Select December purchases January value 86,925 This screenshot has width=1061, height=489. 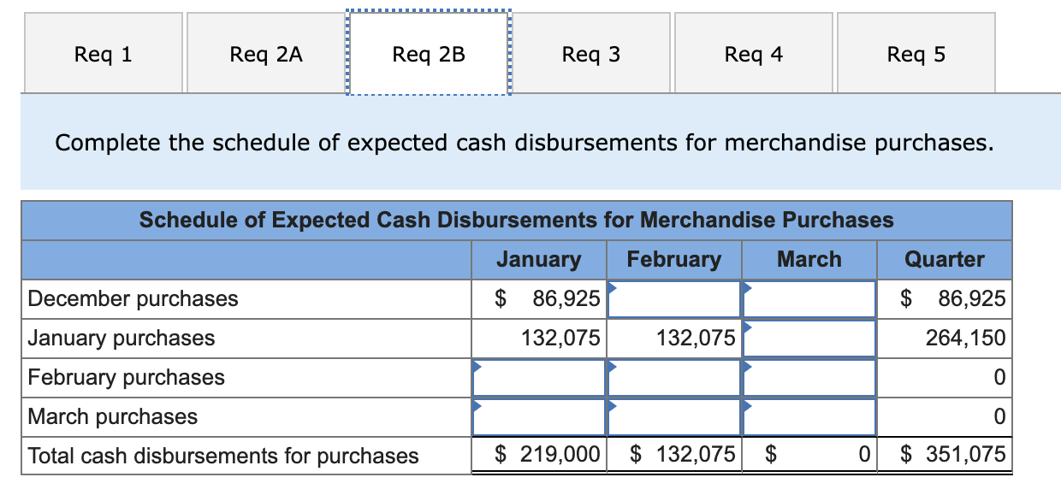[x=539, y=299]
